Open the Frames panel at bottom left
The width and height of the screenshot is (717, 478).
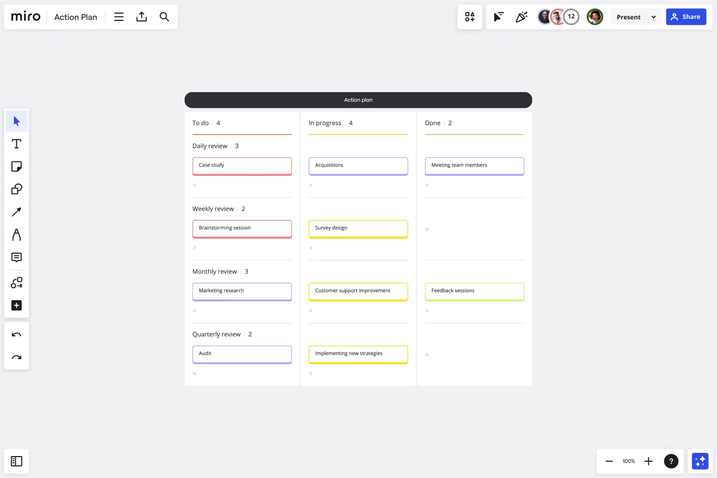pos(16,461)
